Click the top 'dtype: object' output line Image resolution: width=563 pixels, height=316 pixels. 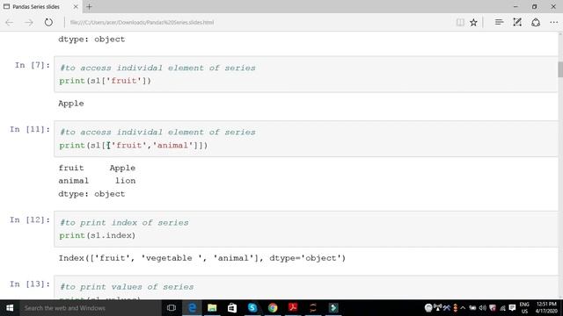point(91,39)
